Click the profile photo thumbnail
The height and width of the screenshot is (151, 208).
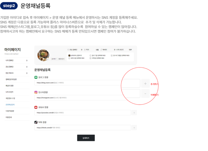coord(43,55)
